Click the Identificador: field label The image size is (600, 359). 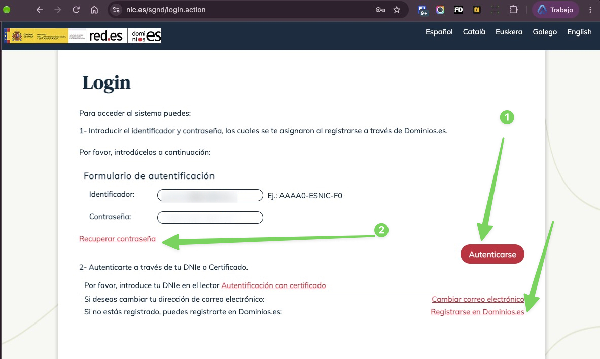(x=112, y=194)
